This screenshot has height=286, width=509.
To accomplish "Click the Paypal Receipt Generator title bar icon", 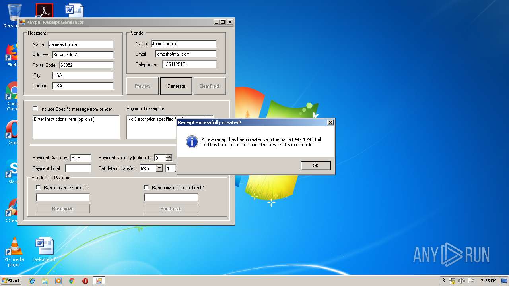I will pyautogui.click(x=23, y=22).
